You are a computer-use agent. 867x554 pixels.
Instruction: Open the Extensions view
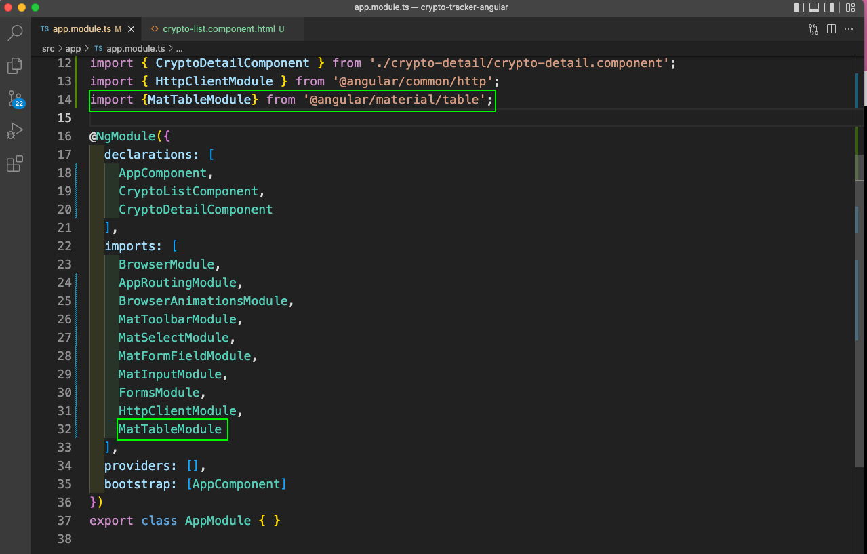(15, 163)
